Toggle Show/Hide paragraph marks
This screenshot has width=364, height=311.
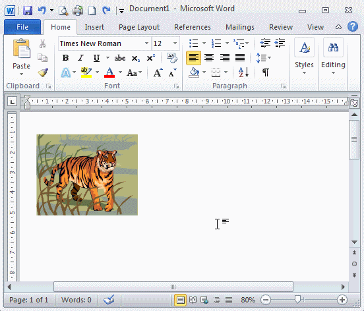point(266,72)
